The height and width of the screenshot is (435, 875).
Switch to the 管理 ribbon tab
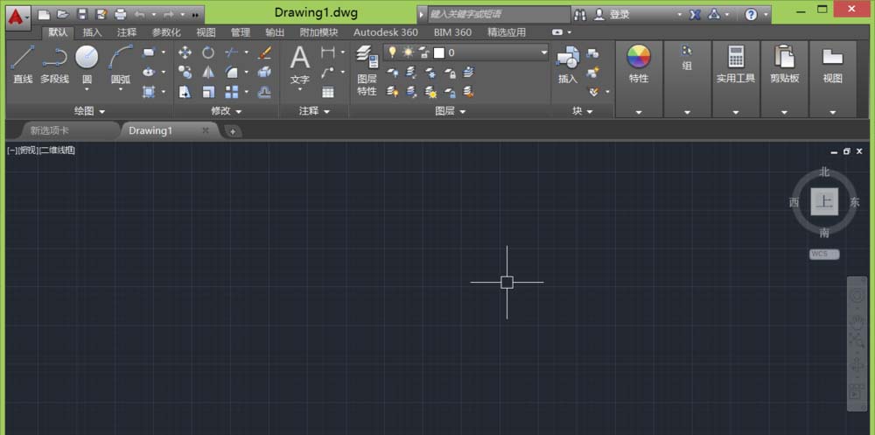(241, 32)
